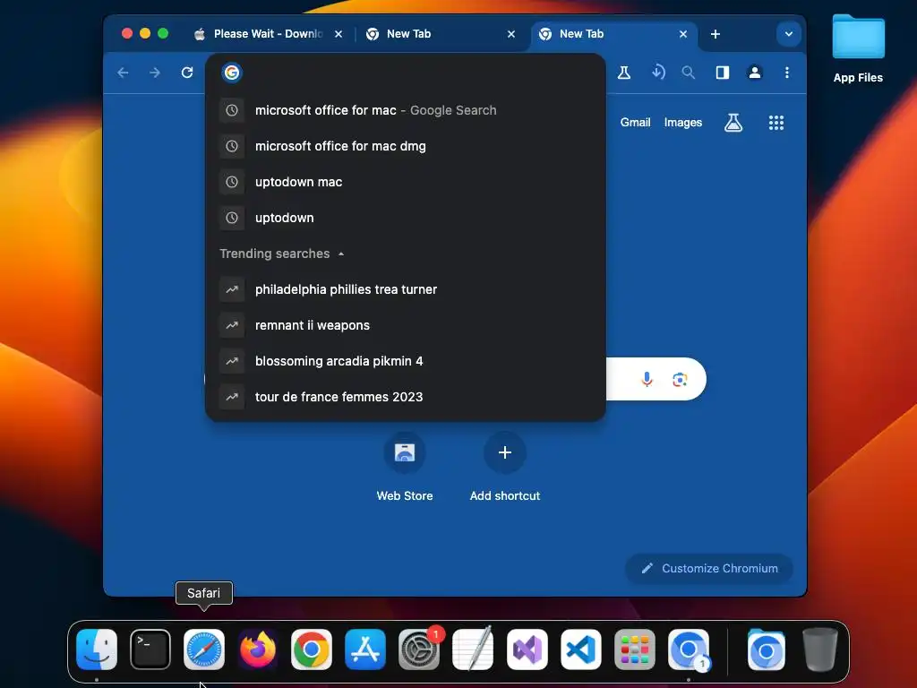
Task: Start voice search with the microphone
Action: [647, 379]
